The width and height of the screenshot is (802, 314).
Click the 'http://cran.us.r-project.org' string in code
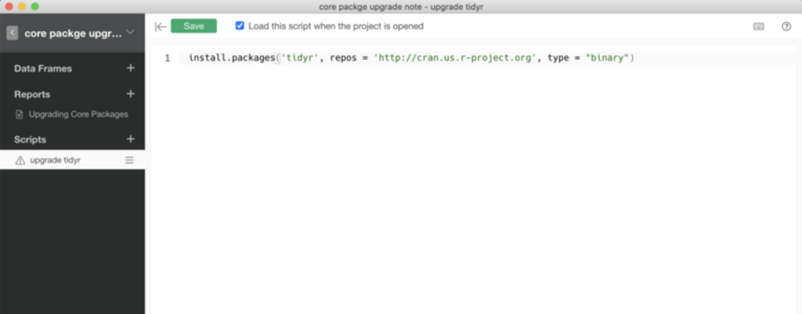point(455,58)
